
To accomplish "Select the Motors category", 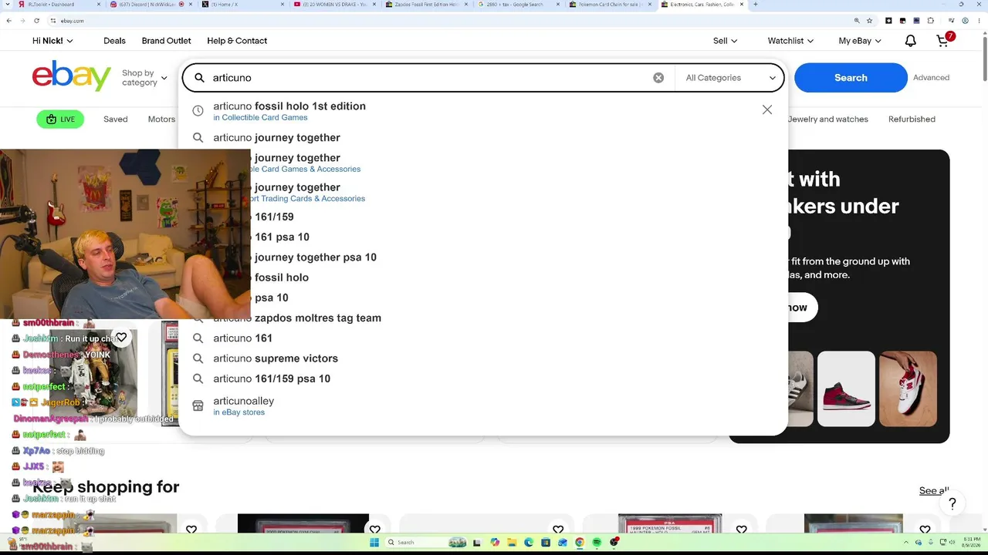I will pyautogui.click(x=161, y=119).
